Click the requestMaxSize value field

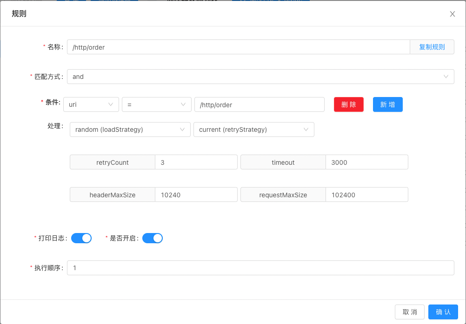pos(366,194)
